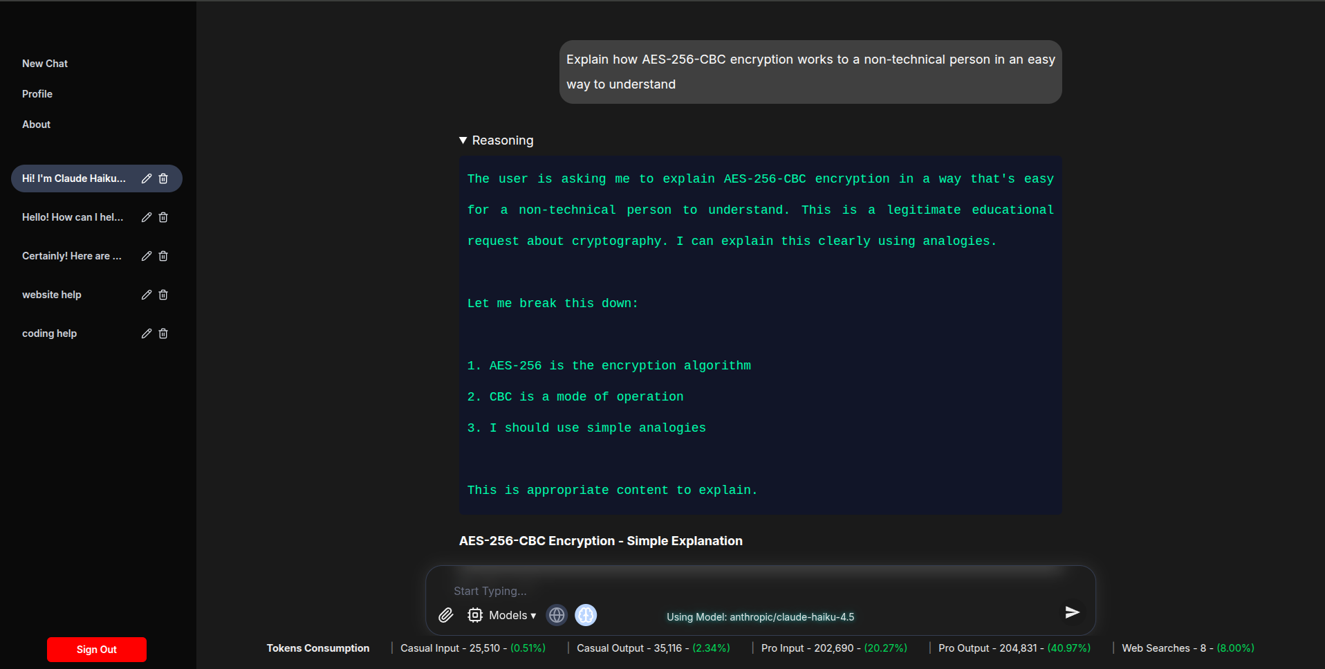The width and height of the screenshot is (1325, 669).
Task: Click the 'Tokens Consumption' label
Action: coord(318,648)
